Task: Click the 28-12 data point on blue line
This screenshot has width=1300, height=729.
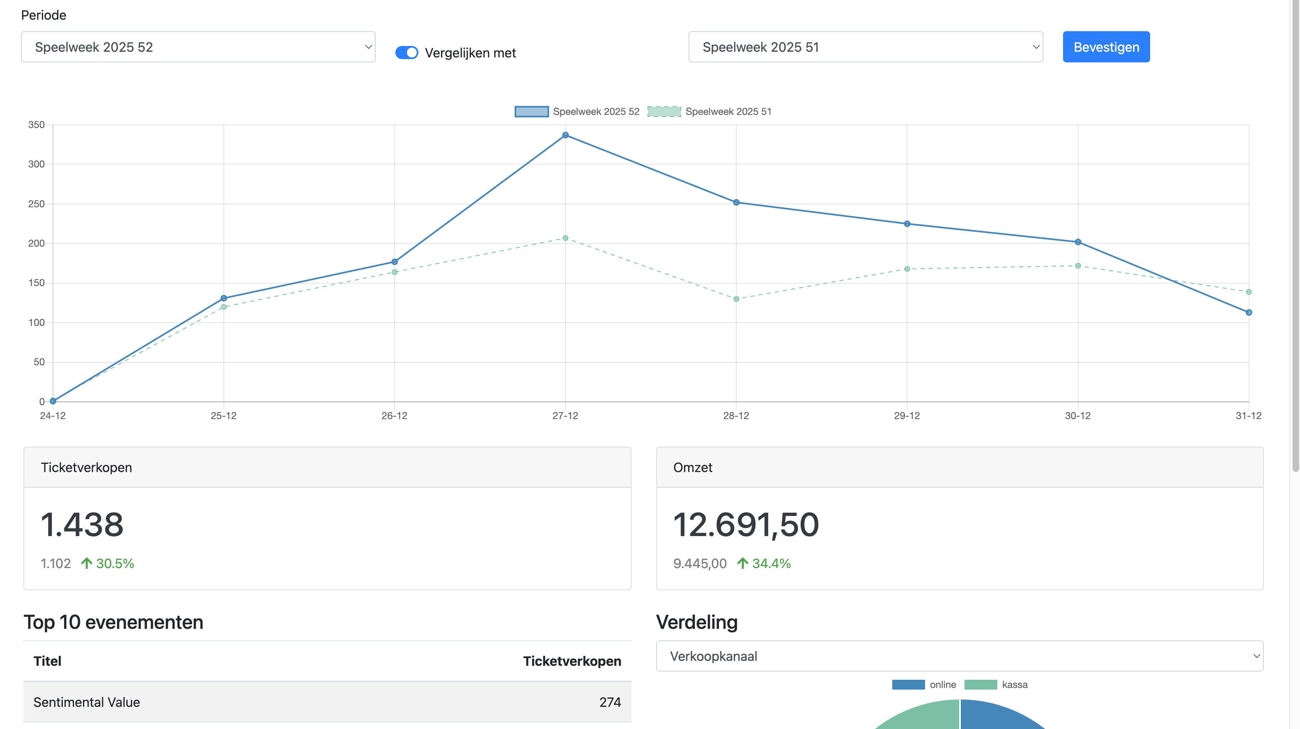Action: pyautogui.click(x=736, y=202)
